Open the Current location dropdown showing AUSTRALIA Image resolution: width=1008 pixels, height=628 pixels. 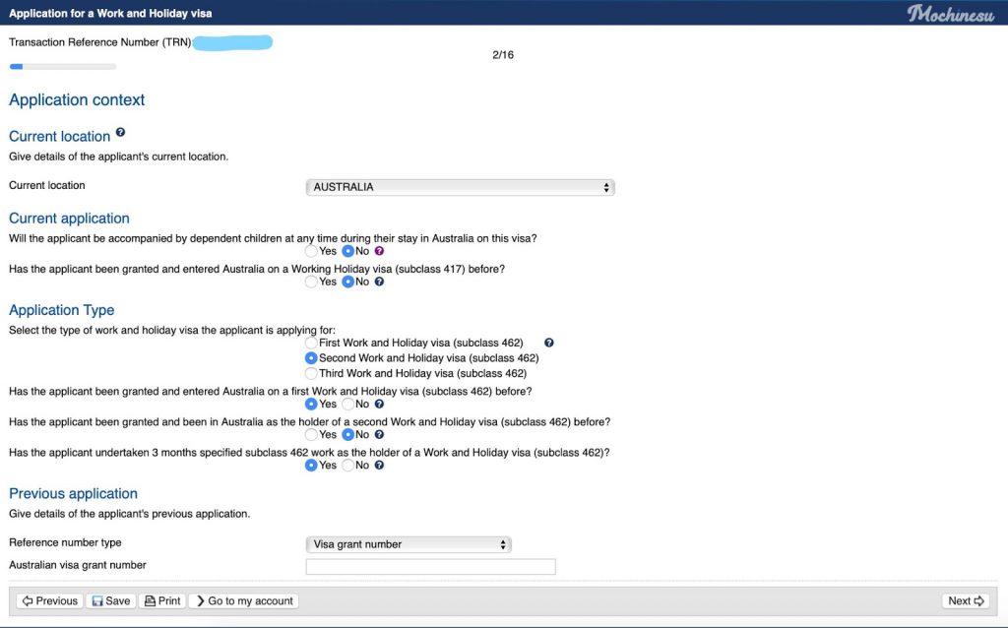click(461, 187)
